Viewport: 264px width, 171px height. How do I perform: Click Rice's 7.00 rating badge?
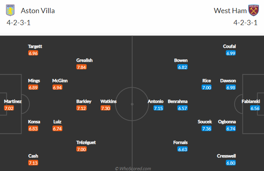point(207,87)
